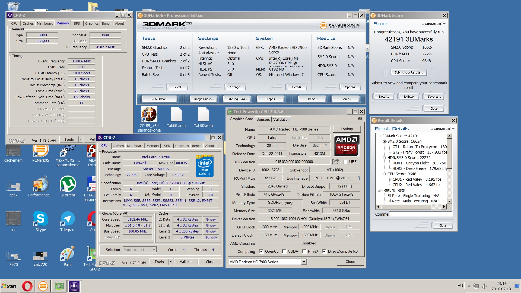521x293 pixels.
Task: Click the Bus Interface question mark
Action: click(359, 178)
